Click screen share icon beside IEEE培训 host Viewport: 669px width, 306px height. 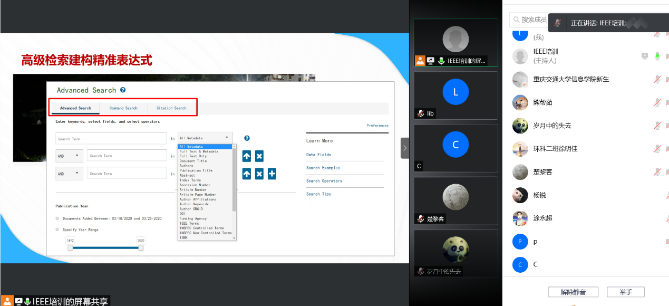(644, 56)
